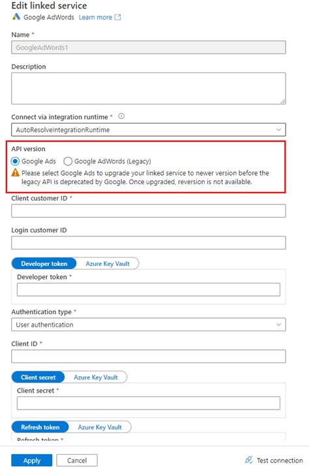Click the info icon next to integration runtime
This screenshot has height=469, width=309.
coord(121,116)
